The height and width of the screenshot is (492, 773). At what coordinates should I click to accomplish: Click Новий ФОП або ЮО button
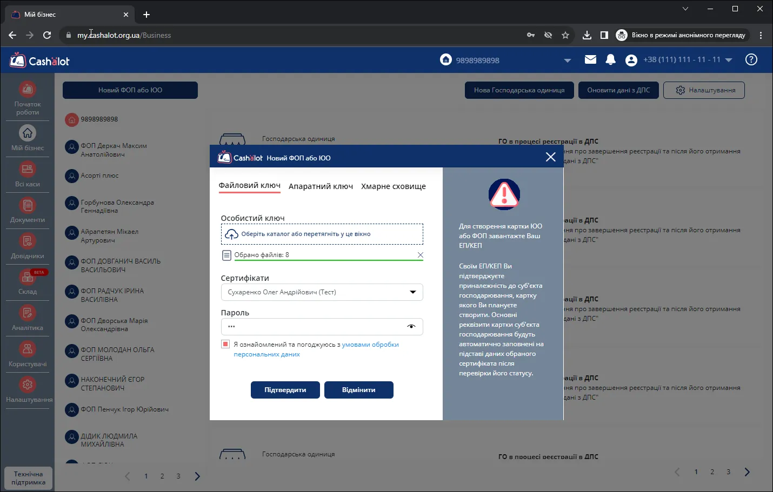click(x=130, y=90)
